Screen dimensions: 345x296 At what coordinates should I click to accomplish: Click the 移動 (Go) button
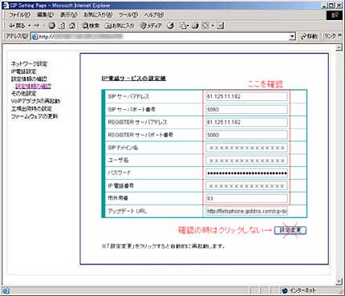click(309, 36)
